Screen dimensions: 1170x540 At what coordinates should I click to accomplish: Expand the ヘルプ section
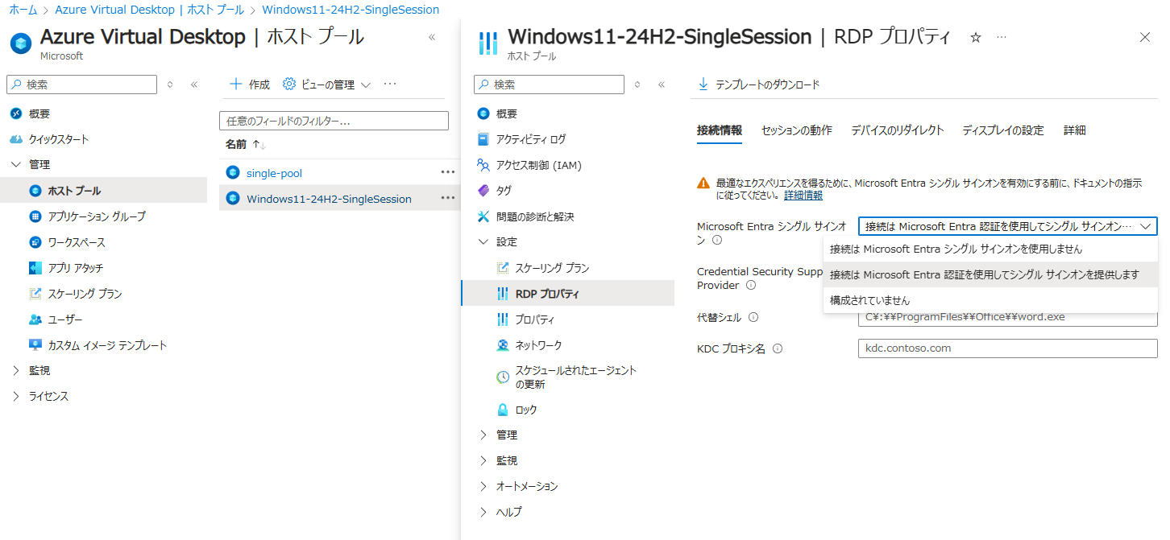pos(508,512)
